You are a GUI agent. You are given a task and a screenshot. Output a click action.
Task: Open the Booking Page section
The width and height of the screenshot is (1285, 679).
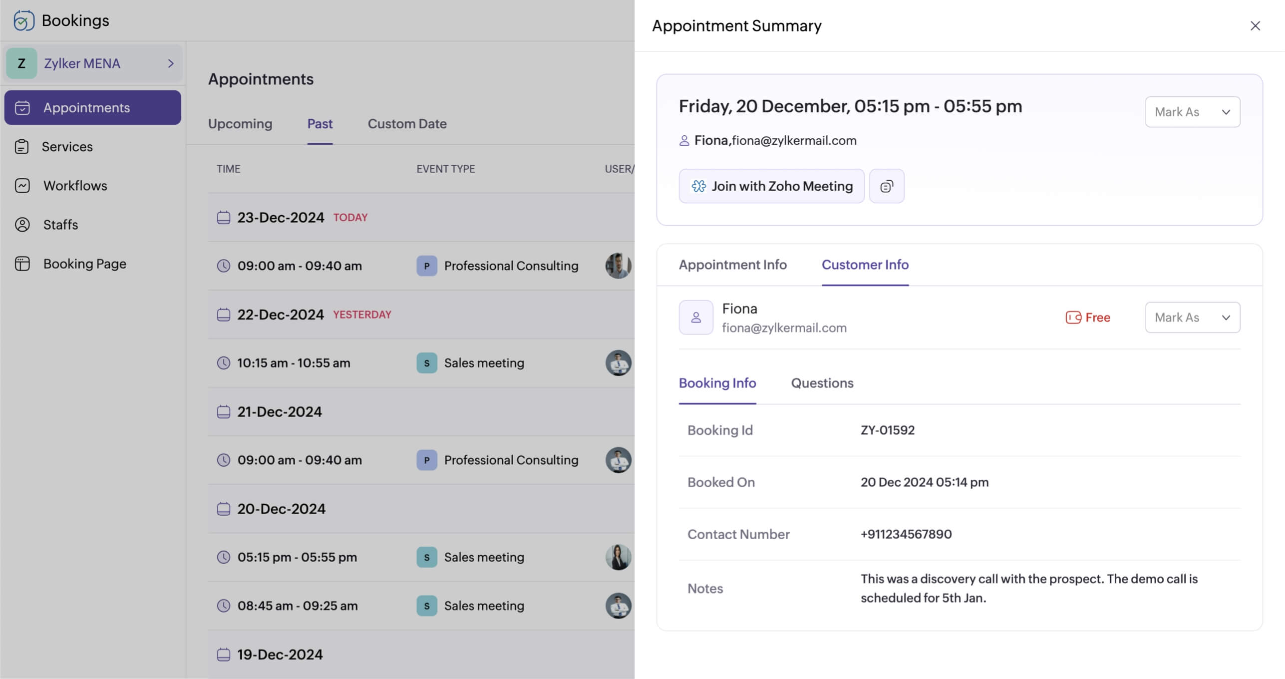pyautogui.click(x=84, y=264)
